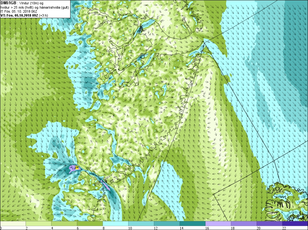Select the palest legend swatch for 0–2 m/s

pos(13,224)
